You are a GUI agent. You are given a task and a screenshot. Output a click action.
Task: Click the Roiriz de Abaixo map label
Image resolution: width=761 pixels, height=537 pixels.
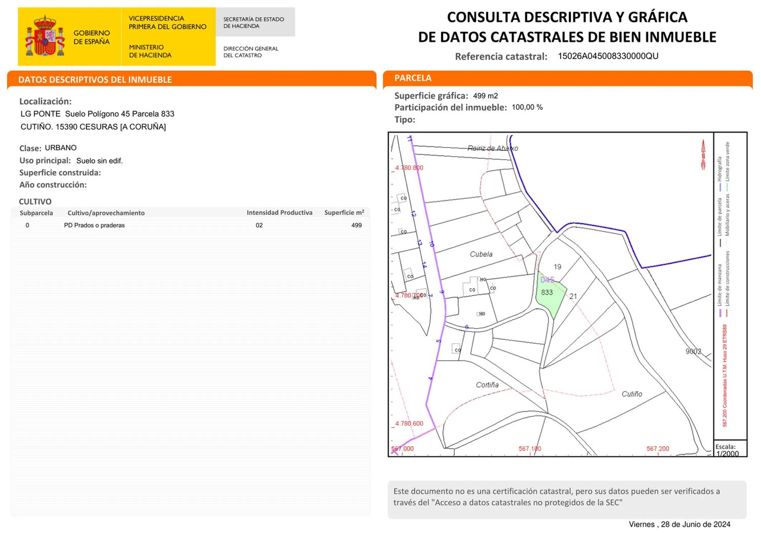coord(492,148)
